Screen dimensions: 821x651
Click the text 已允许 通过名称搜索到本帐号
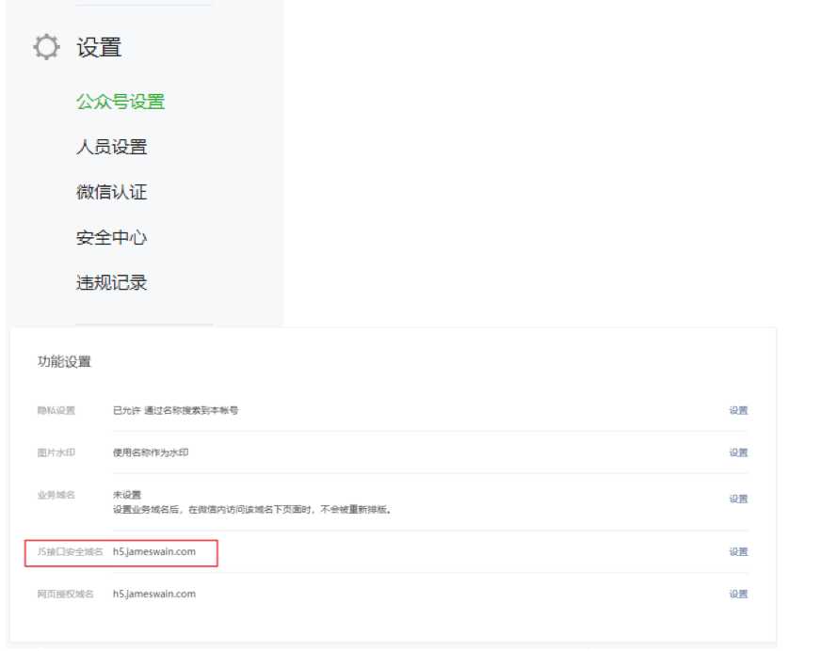tap(175, 410)
